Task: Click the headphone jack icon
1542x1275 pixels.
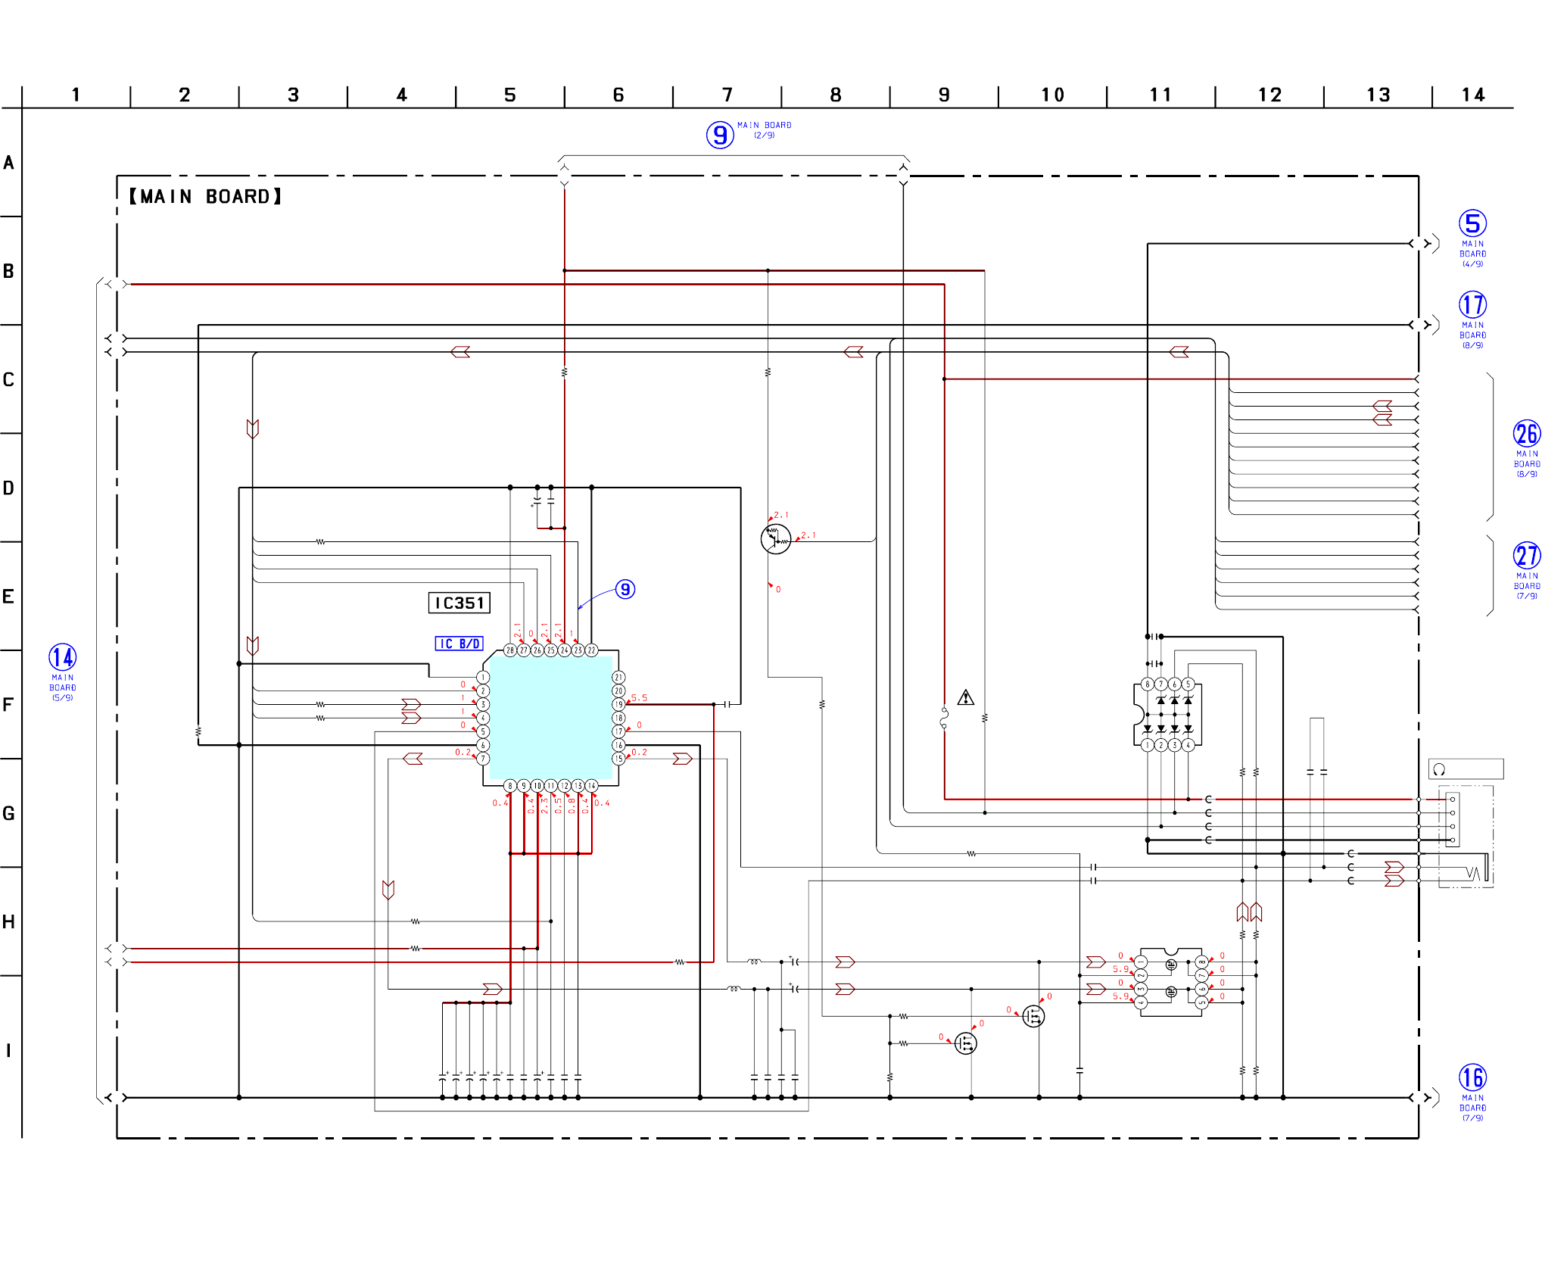Action: coord(1439,769)
